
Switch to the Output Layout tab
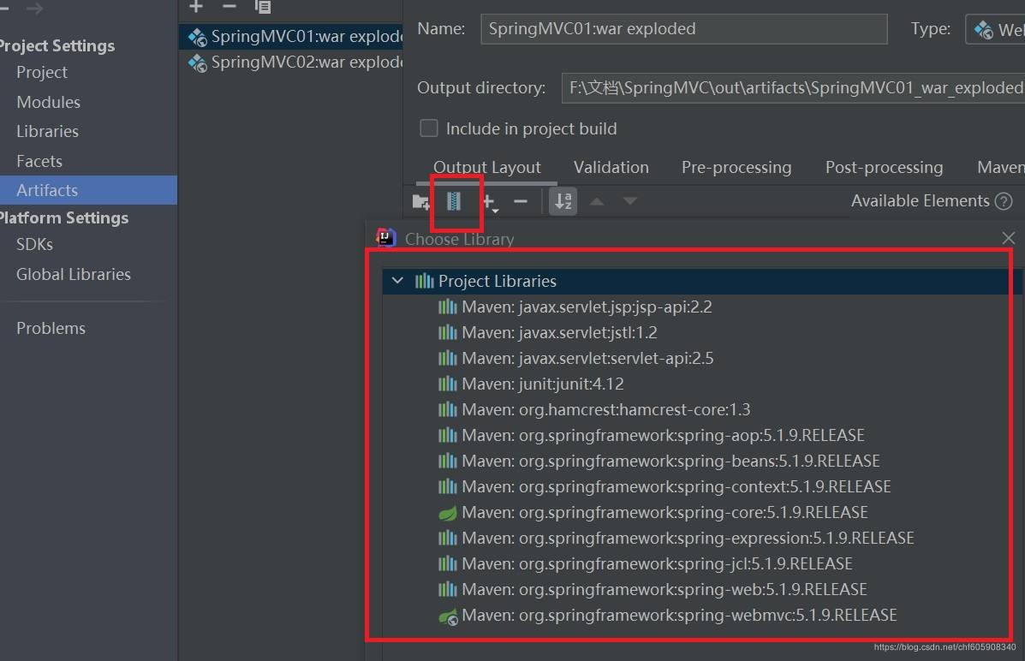487,167
